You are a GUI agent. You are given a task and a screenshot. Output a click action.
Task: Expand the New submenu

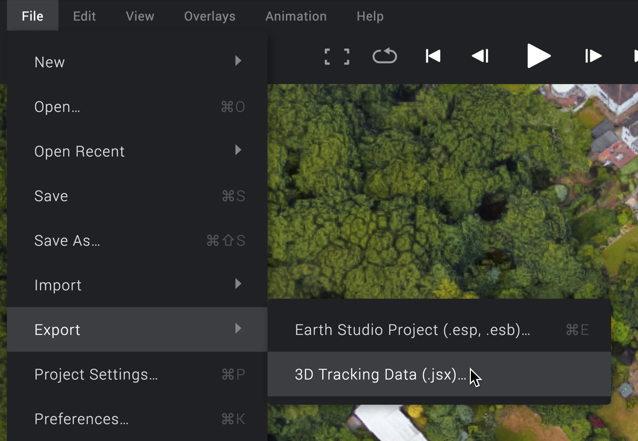coord(137,62)
